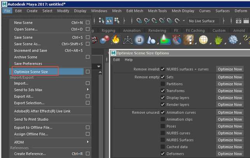This screenshot has width=250, height=158.
Task: Open Import option box
Action: tap(88, 83)
